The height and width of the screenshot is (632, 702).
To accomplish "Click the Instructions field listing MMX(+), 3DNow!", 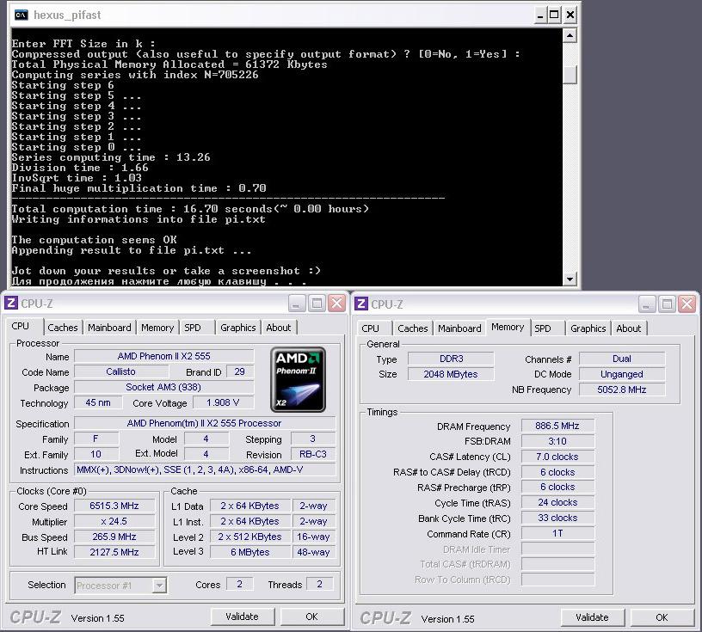I will point(205,470).
